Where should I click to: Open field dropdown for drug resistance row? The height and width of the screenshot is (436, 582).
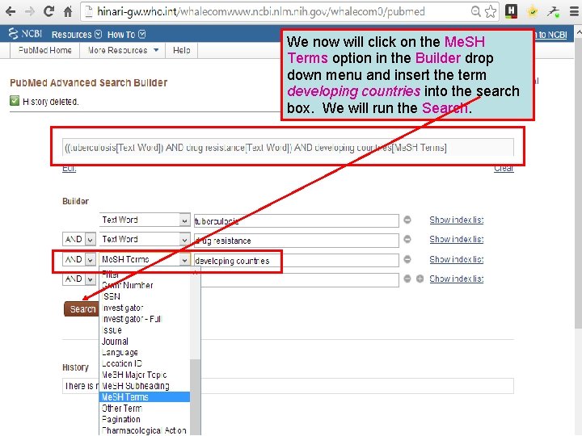145,240
